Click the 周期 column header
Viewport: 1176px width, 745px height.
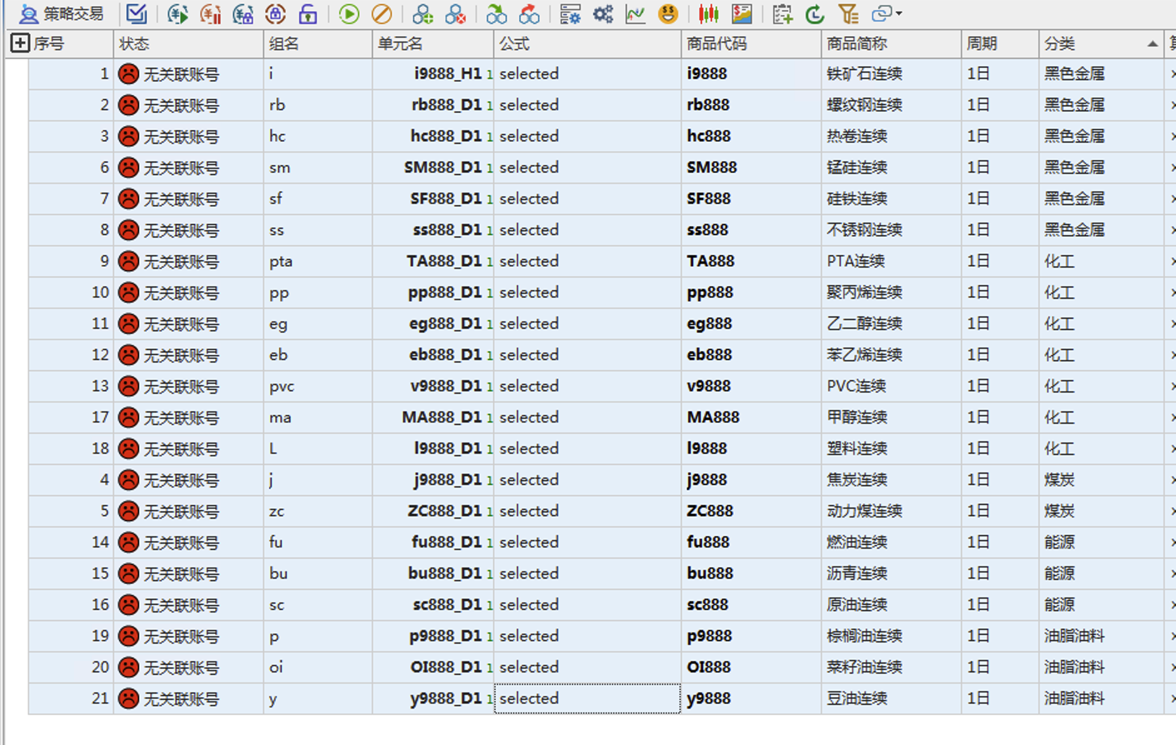(x=1000, y=44)
